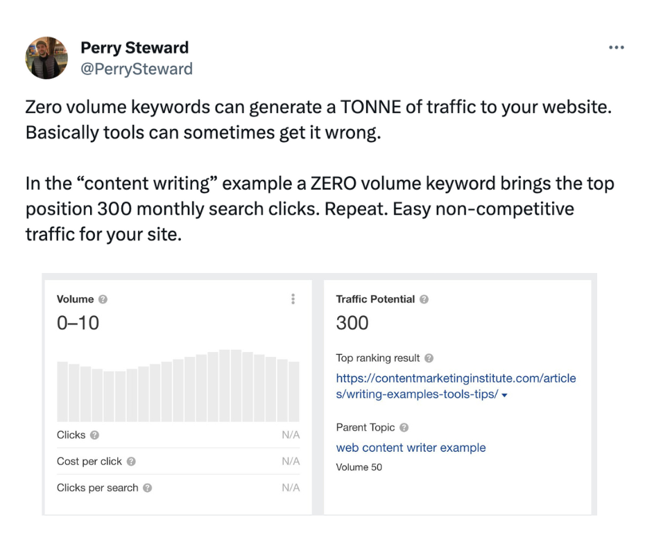Click the help icon beside Cost per click
Viewport: 652px width, 546px height.
point(131,461)
